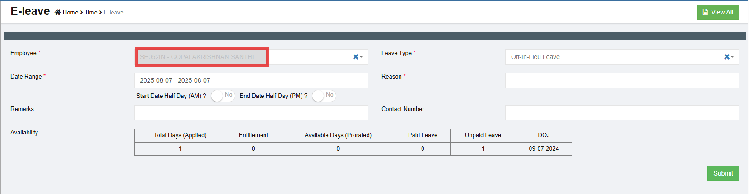749x194 pixels.
Task: Clear the Leave Type selection with X
Action: pyautogui.click(x=726, y=57)
